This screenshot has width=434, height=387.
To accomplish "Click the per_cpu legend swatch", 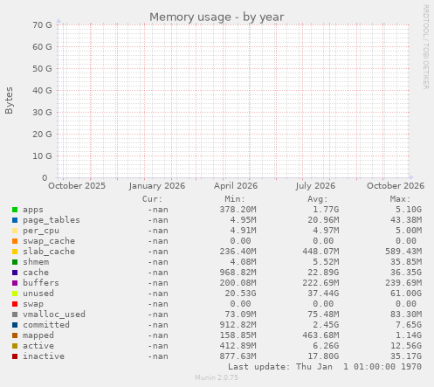I will 15,231.
